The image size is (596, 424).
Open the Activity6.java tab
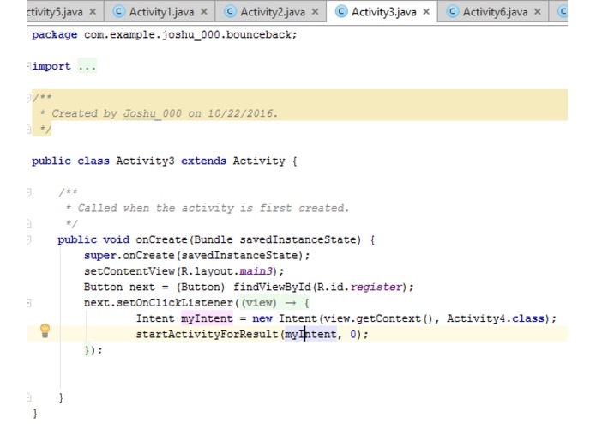click(495, 12)
